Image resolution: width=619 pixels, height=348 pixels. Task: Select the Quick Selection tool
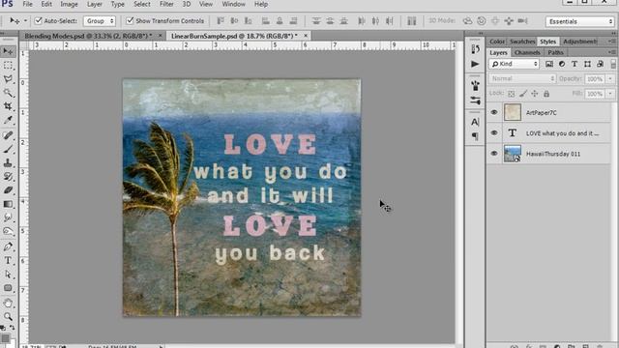pos(8,93)
